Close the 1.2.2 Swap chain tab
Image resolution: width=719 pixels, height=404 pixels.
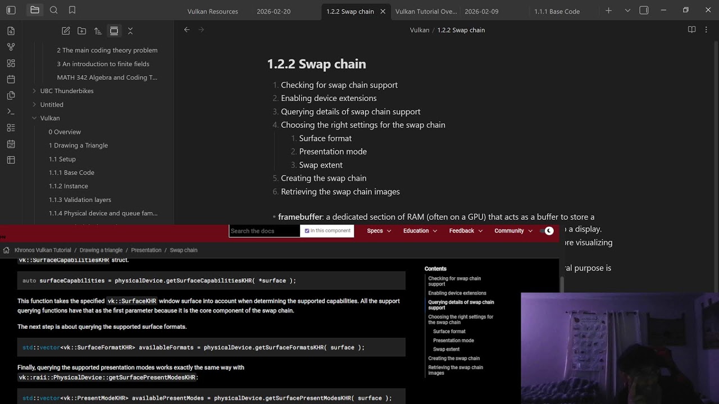(x=383, y=11)
